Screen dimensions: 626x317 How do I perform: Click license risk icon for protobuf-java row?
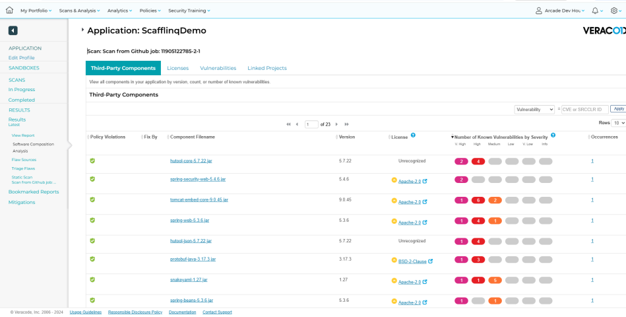click(x=394, y=260)
